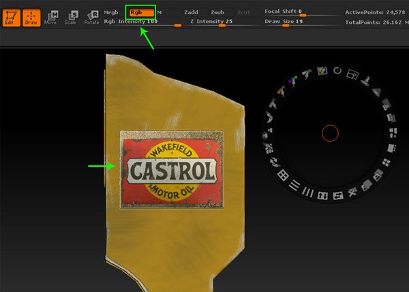Click the Spotlight Saturation yellow brush icon

click(x=282, y=91)
